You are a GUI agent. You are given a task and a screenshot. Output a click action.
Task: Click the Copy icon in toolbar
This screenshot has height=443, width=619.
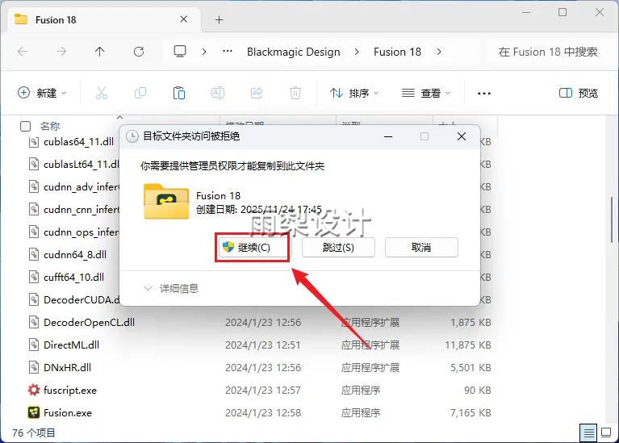tap(140, 93)
